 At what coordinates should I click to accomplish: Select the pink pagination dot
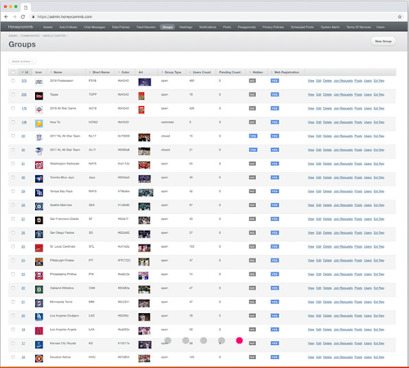click(240, 340)
